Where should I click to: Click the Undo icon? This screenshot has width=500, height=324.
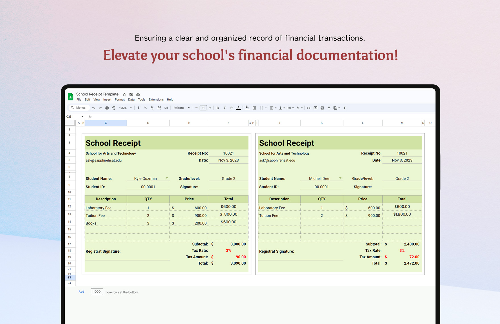coord(93,108)
